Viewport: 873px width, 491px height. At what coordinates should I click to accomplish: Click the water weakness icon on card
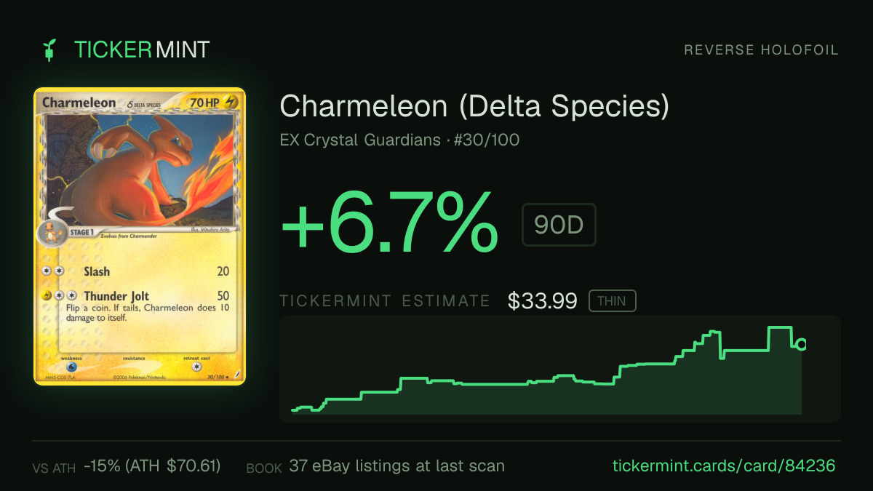[x=71, y=367]
